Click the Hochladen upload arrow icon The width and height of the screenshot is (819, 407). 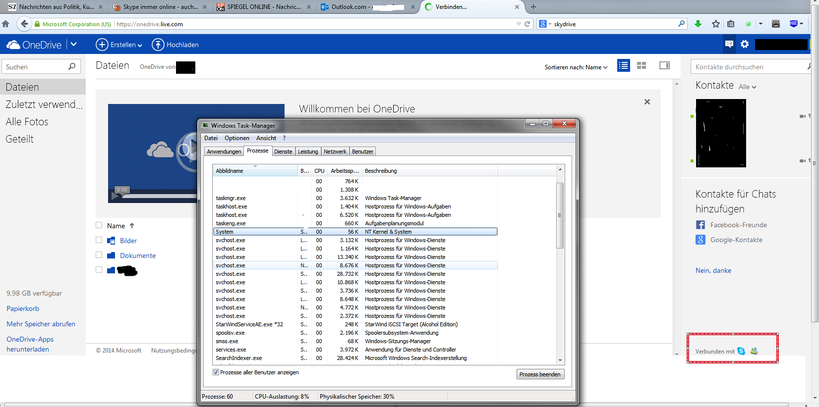pos(158,45)
